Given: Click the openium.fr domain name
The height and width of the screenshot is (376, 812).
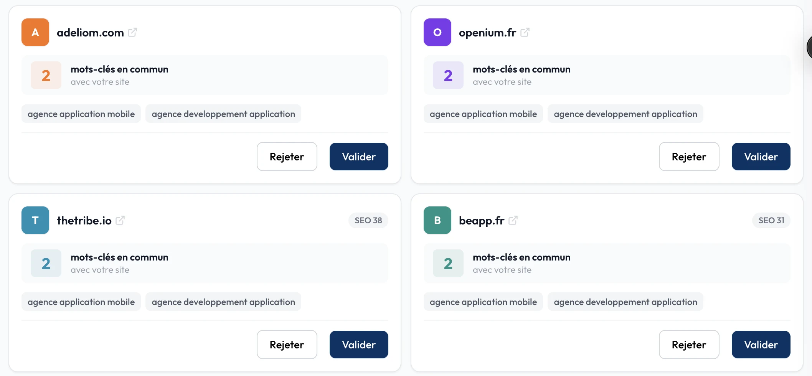Looking at the screenshot, I should [487, 33].
